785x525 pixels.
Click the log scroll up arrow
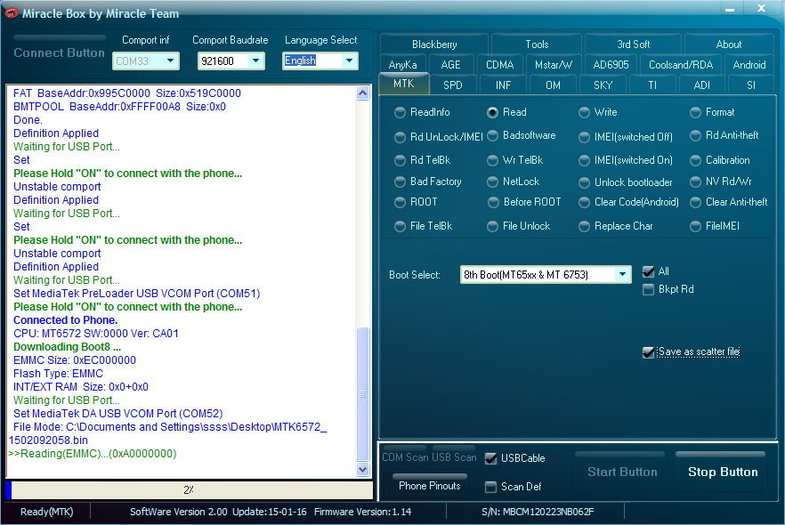tap(362, 93)
